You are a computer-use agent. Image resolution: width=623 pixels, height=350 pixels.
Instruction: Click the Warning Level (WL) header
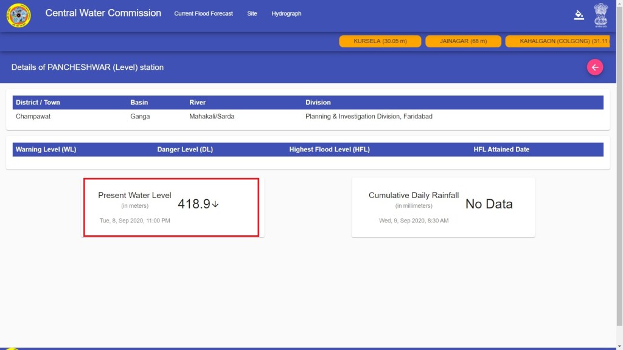click(46, 149)
